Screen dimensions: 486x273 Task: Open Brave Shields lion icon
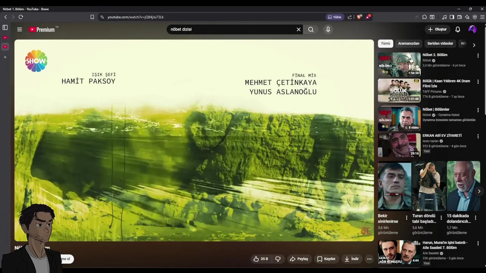pyautogui.click(x=359, y=17)
